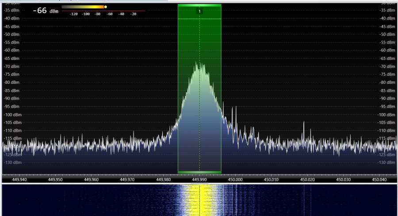Tune to 450.000 on frequency axis
The width and height of the screenshot is (398, 216).
[x=235, y=179]
